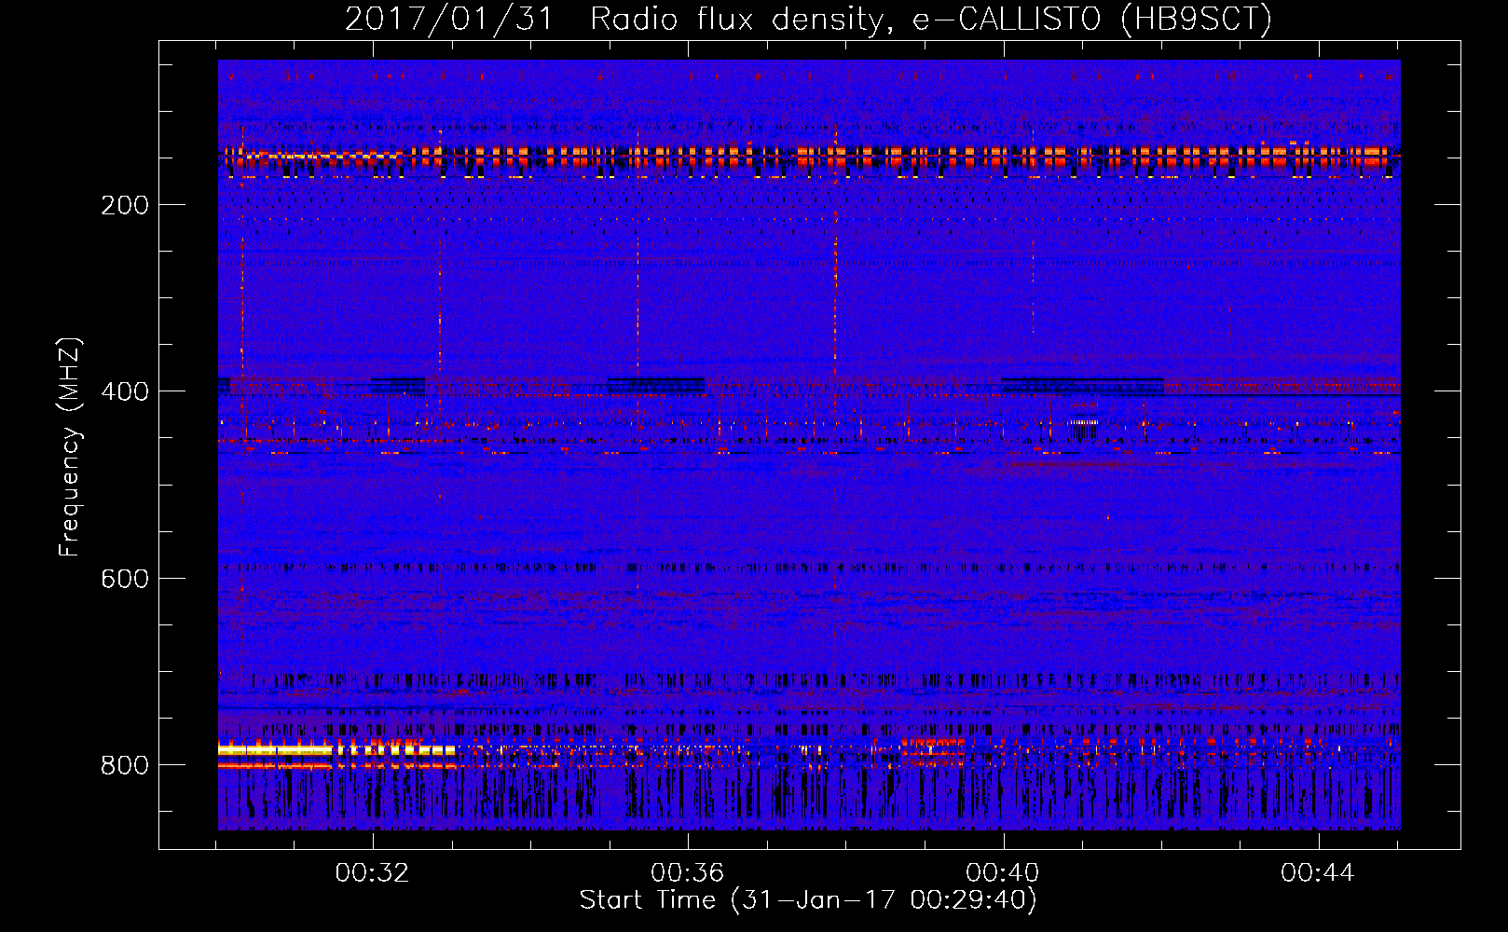Click the "Frequency (MHZ)" axis label
Image resolution: width=1508 pixels, height=932 pixels.
[x=70, y=446]
